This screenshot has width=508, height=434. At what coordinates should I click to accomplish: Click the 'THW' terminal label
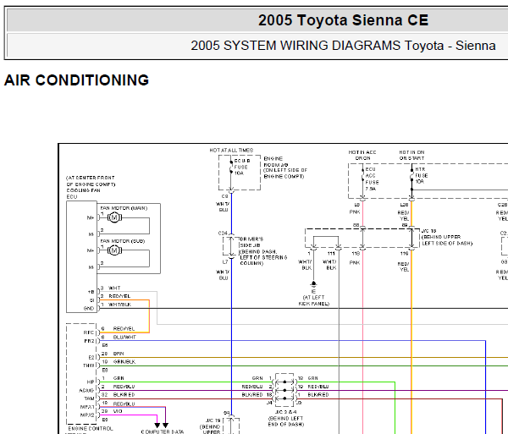pyautogui.click(x=88, y=365)
